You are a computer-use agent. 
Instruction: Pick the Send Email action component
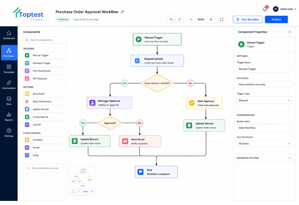[43, 94]
